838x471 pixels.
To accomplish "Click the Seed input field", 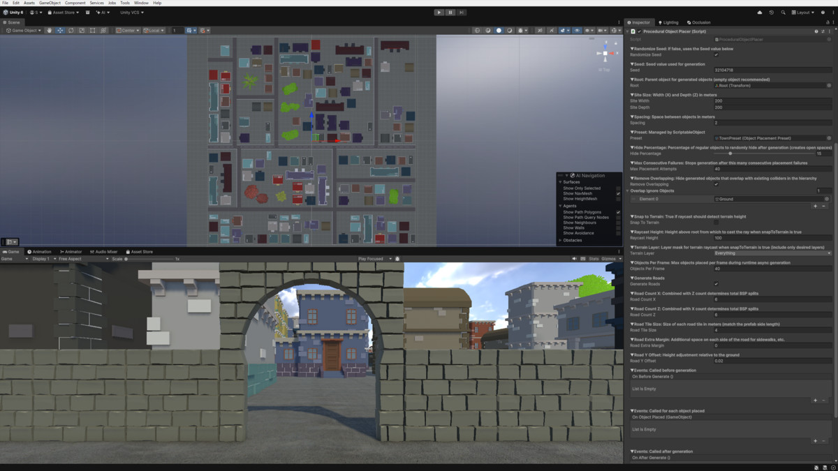I will click(x=773, y=70).
